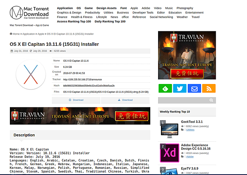Open Adobe Experience Design CC title link
Image resolution: width=247 pixels, height=175 pixels.
pyautogui.click(x=196, y=147)
